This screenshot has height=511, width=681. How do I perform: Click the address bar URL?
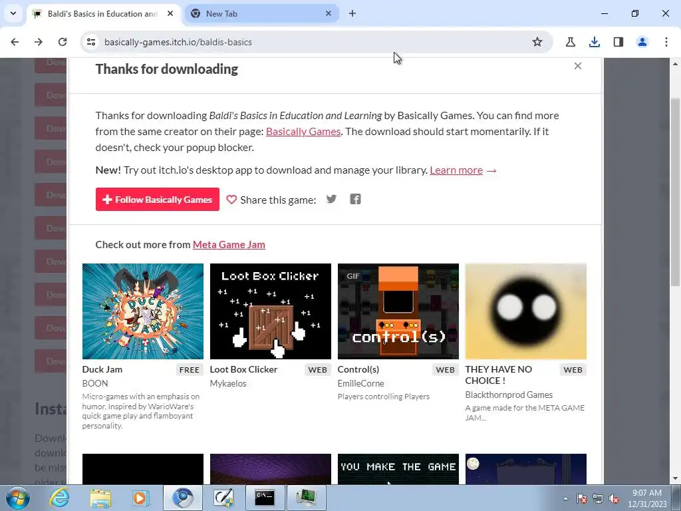coord(178,42)
